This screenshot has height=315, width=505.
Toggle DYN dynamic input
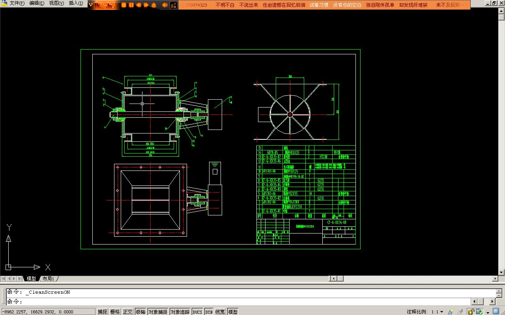click(x=209, y=311)
